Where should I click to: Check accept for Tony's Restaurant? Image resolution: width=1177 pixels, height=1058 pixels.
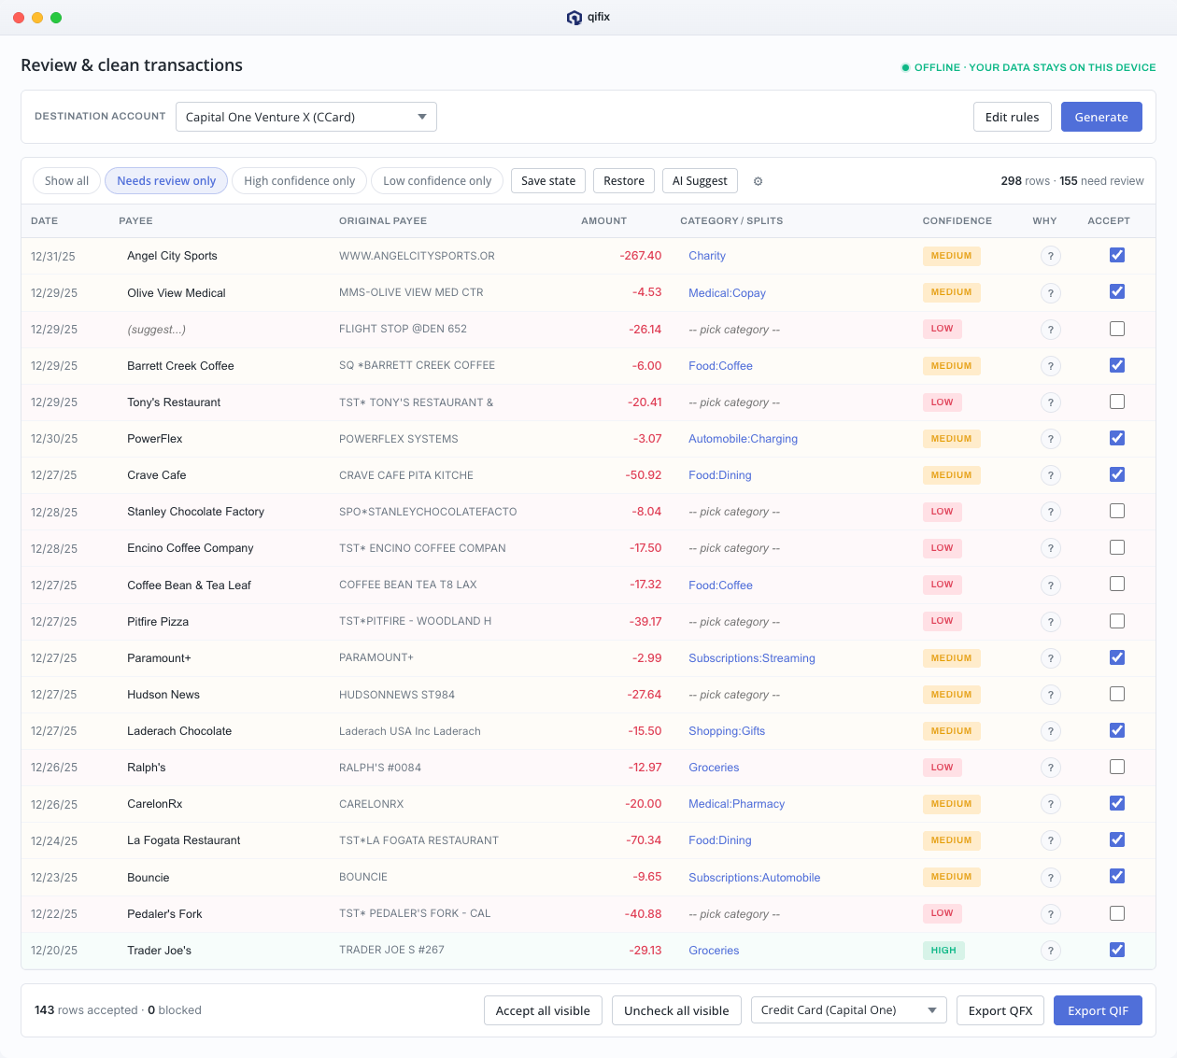coord(1117,402)
